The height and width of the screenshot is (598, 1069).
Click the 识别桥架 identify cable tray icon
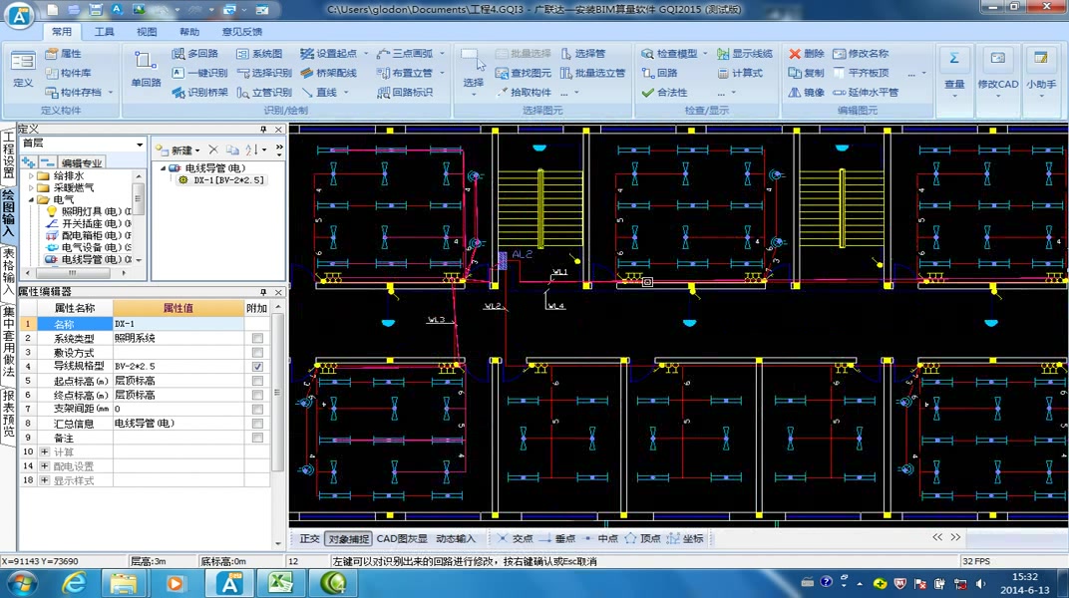[x=178, y=92]
